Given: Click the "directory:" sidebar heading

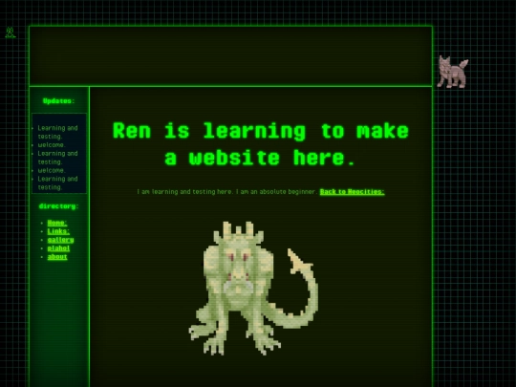Looking at the screenshot, I should tap(58, 206).
